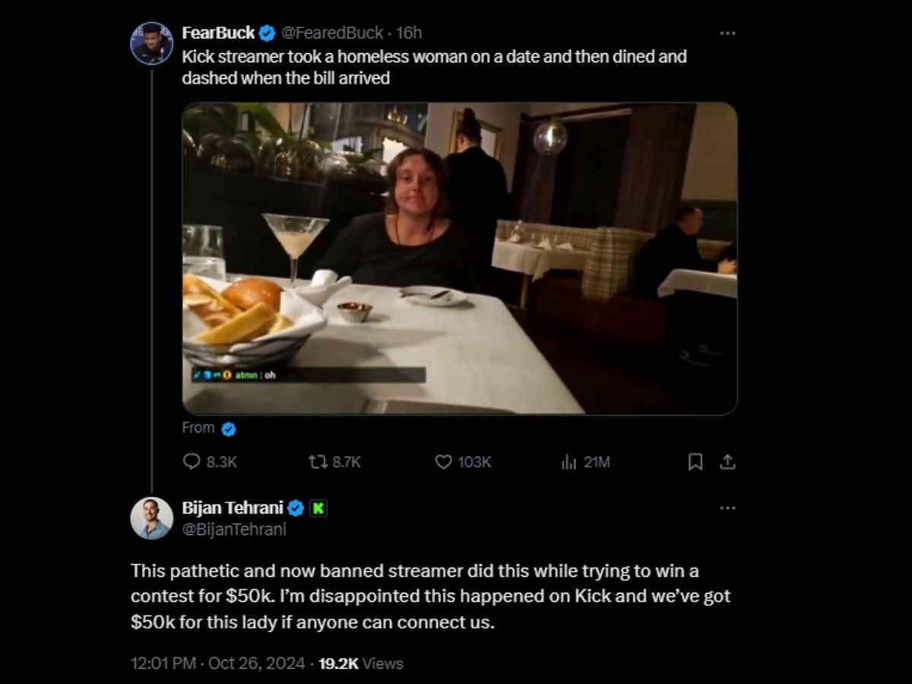
Task: Open the @FearedBuck handle link
Action: [332, 33]
